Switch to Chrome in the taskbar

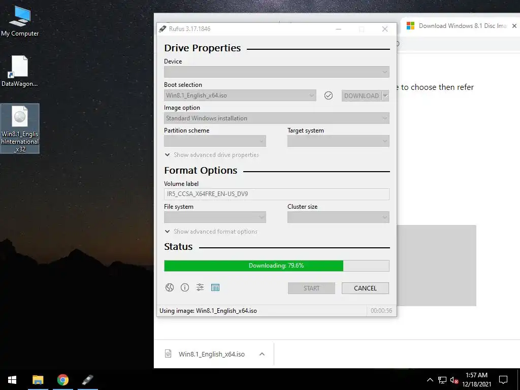tap(62, 380)
